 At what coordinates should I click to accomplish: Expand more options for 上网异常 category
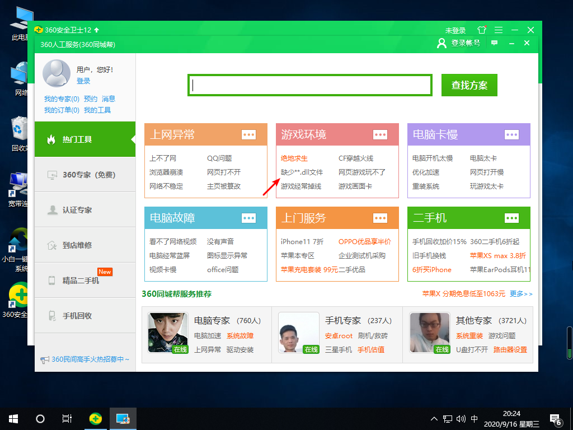point(248,134)
